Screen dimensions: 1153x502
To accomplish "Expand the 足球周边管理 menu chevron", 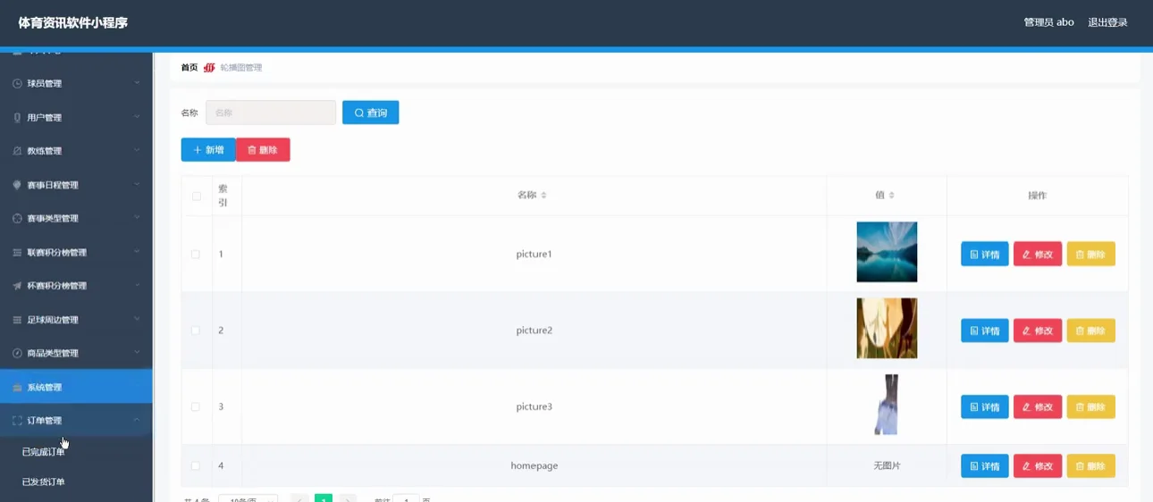I will pyautogui.click(x=137, y=319).
